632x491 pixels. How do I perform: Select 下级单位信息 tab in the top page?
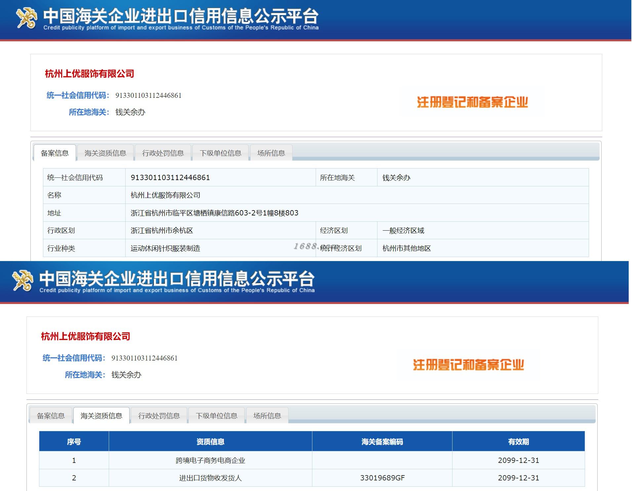pyautogui.click(x=220, y=153)
